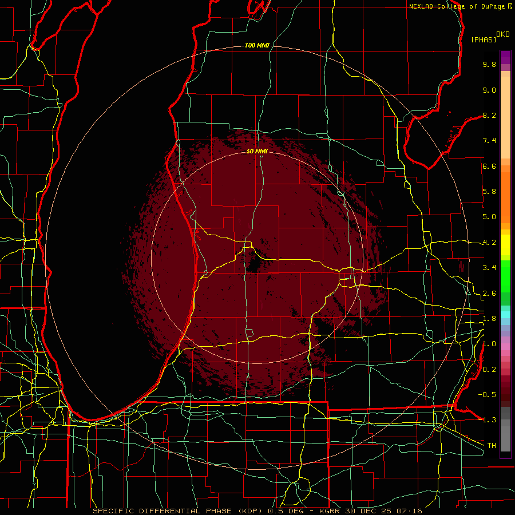Click the 8.2 value on the color scale

pyautogui.click(x=489, y=115)
